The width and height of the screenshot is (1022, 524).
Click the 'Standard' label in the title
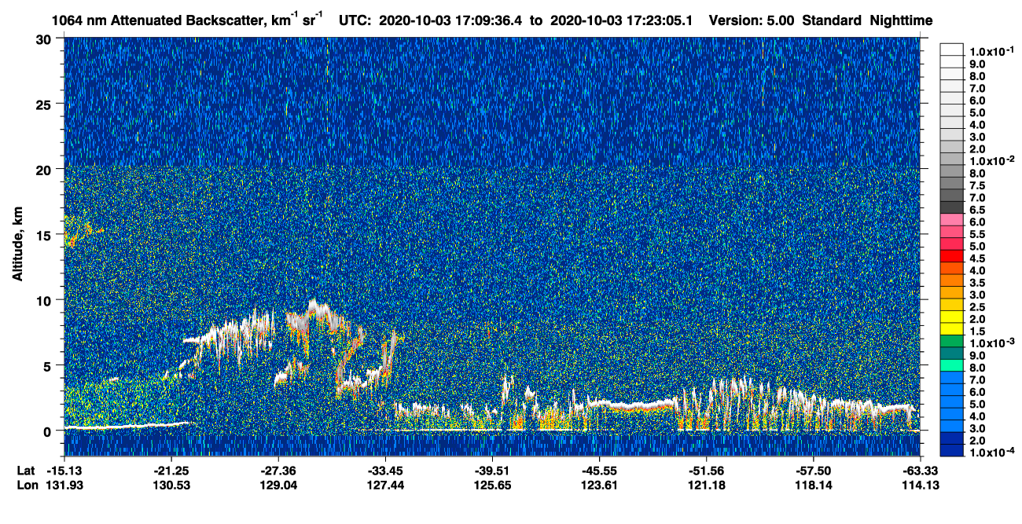tap(833, 20)
